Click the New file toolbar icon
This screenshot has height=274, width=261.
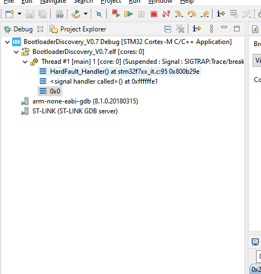pos(9,14)
